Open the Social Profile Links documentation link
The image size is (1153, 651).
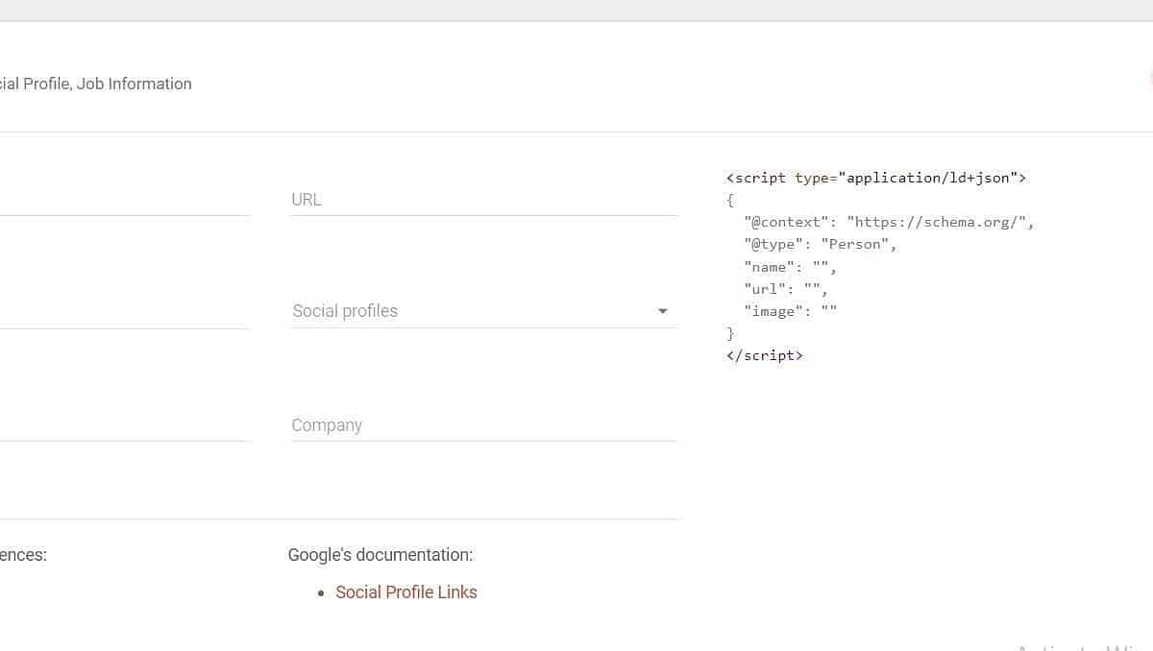[406, 592]
